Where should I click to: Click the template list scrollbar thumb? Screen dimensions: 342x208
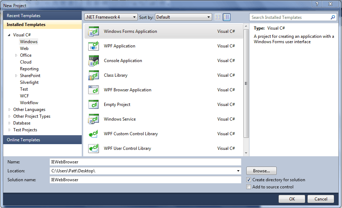click(246, 83)
